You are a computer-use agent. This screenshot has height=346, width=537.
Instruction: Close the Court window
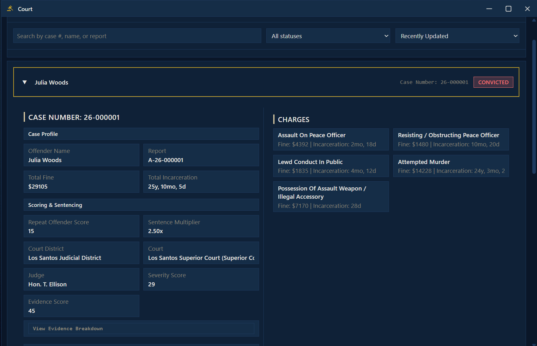pyautogui.click(x=527, y=9)
